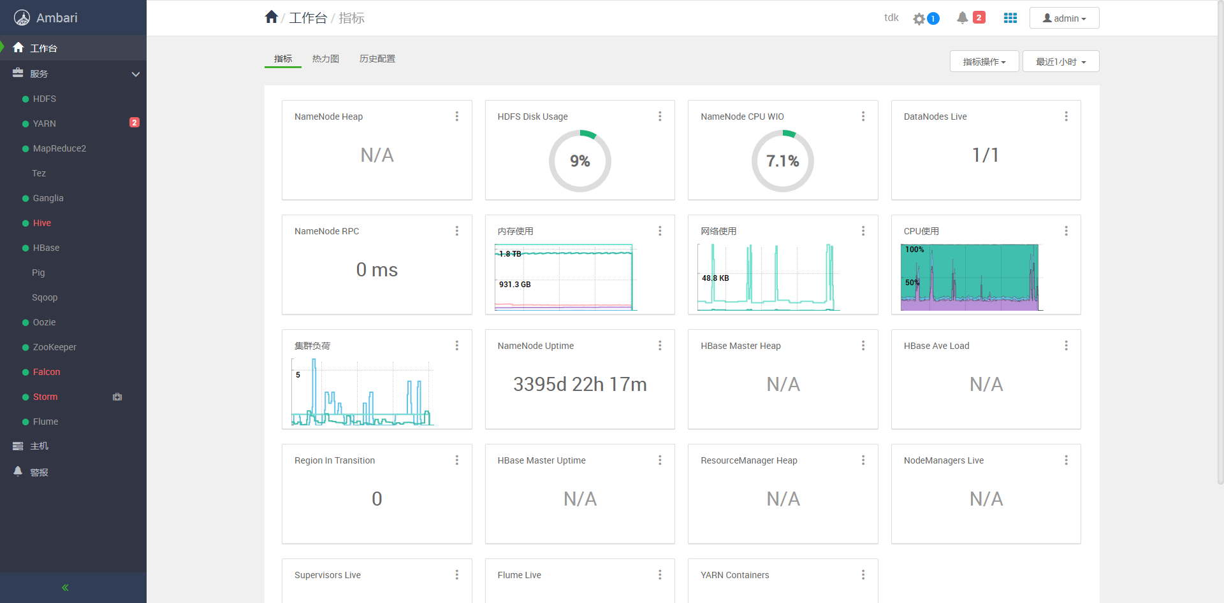Open the Hive service page
The width and height of the screenshot is (1224, 603).
(42, 223)
